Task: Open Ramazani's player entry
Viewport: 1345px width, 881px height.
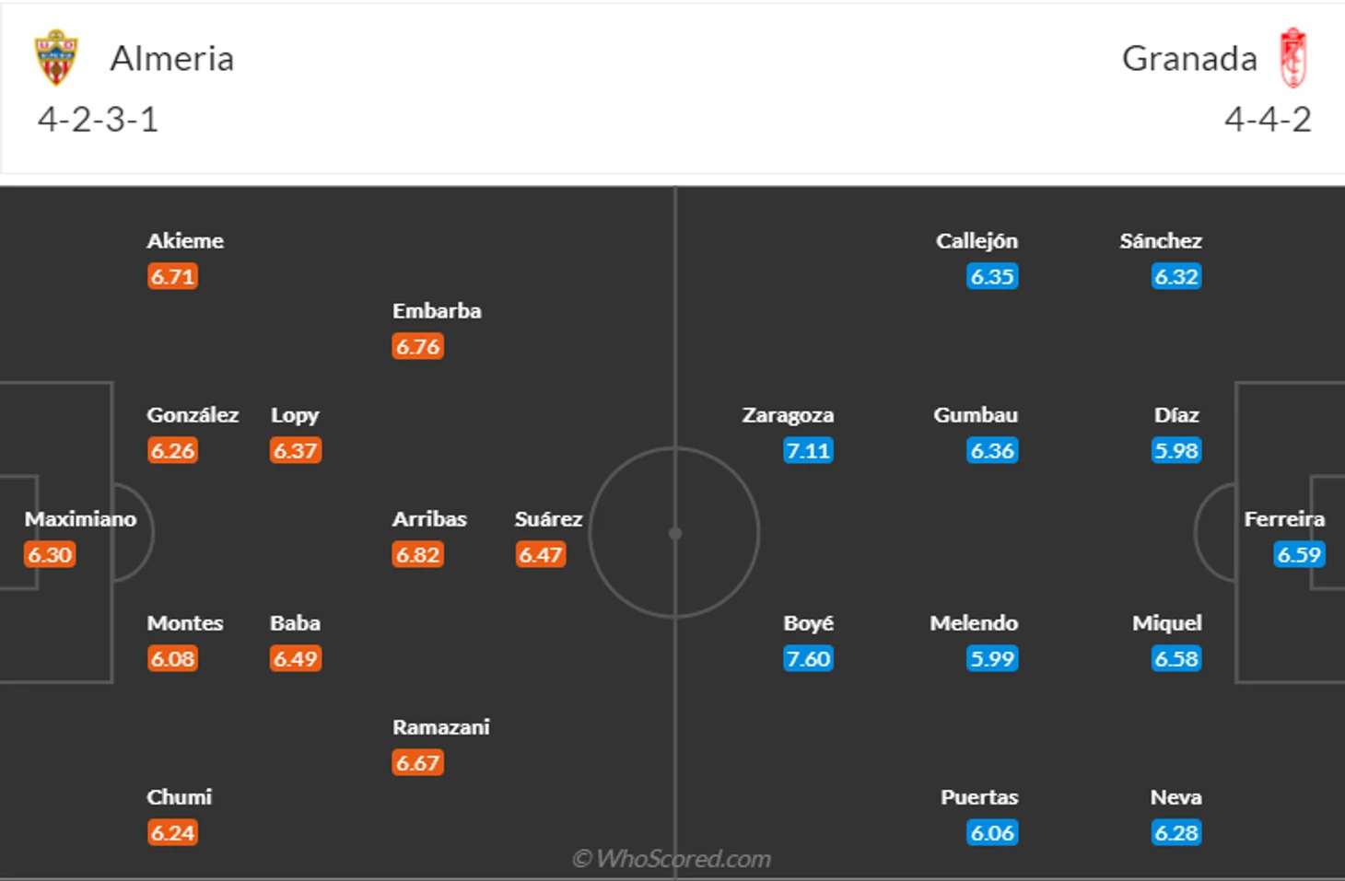Action: tap(441, 727)
